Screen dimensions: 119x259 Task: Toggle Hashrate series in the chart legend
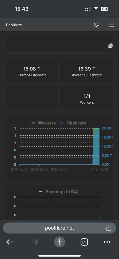point(73,123)
